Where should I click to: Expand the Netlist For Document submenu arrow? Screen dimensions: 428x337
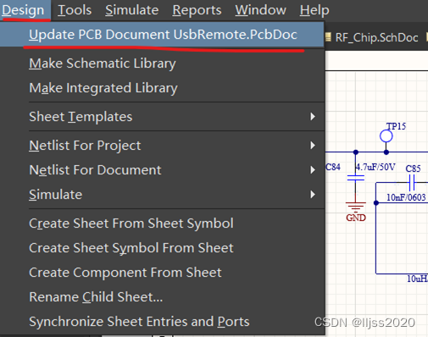coord(313,170)
